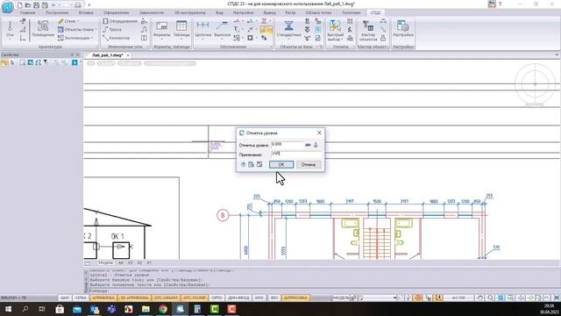Toggle ШАГ snap step mode
Viewport: 561px width, 316px height.
coord(64,298)
